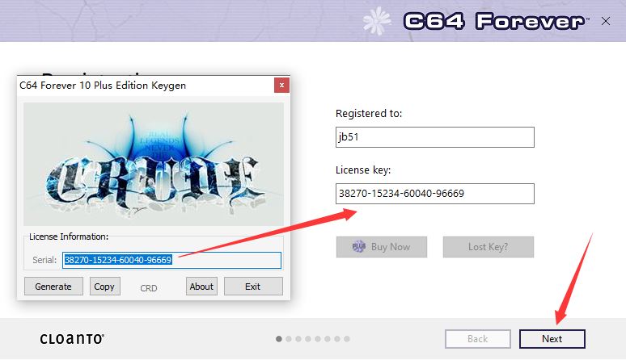Click the Buy Now button with the Plus icon
The width and height of the screenshot is (626, 360).
(382, 247)
